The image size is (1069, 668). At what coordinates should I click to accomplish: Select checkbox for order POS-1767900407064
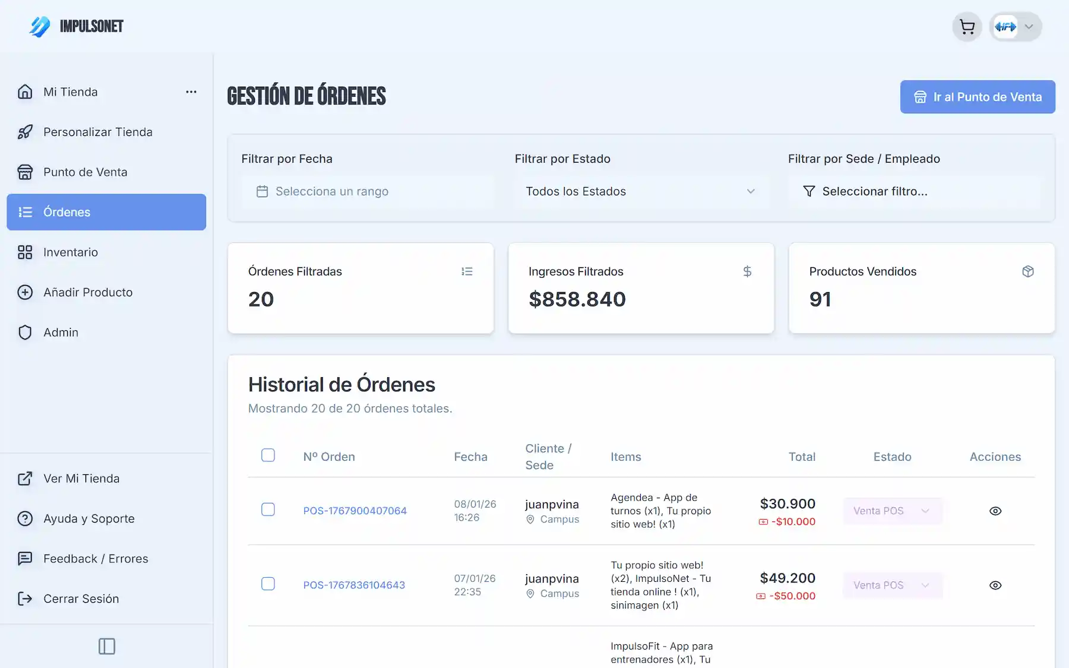268,509
